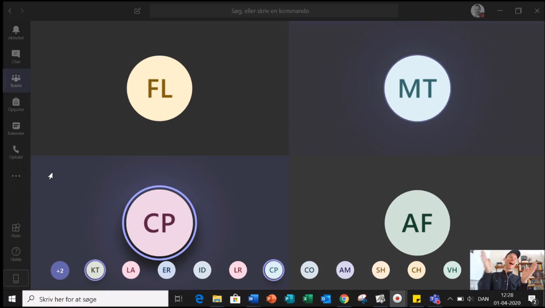This screenshot has width=545, height=308.
Task: Open Opkald calls section
Action: click(x=16, y=152)
